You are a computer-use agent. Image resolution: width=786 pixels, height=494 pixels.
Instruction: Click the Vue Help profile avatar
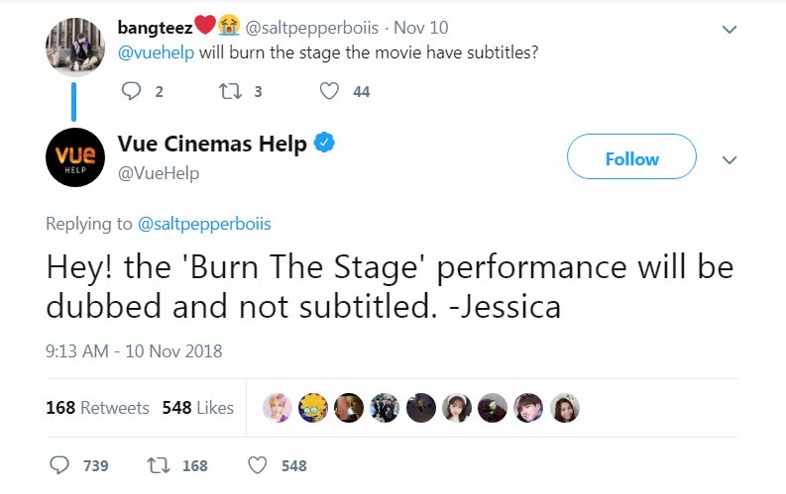pyautogui.click(x=75, y=157)
